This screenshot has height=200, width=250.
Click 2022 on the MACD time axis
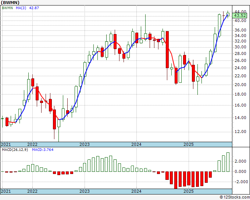pyautogui.click(x=32, y=191)
